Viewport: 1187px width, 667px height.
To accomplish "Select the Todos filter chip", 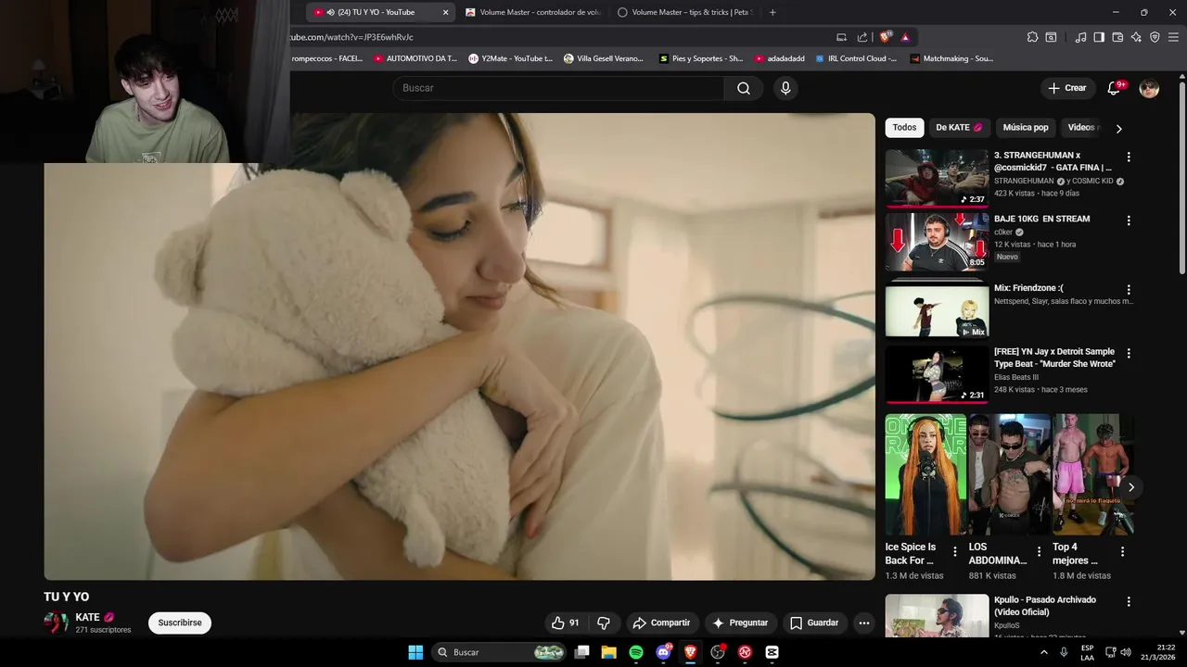I will click(904, 128).
